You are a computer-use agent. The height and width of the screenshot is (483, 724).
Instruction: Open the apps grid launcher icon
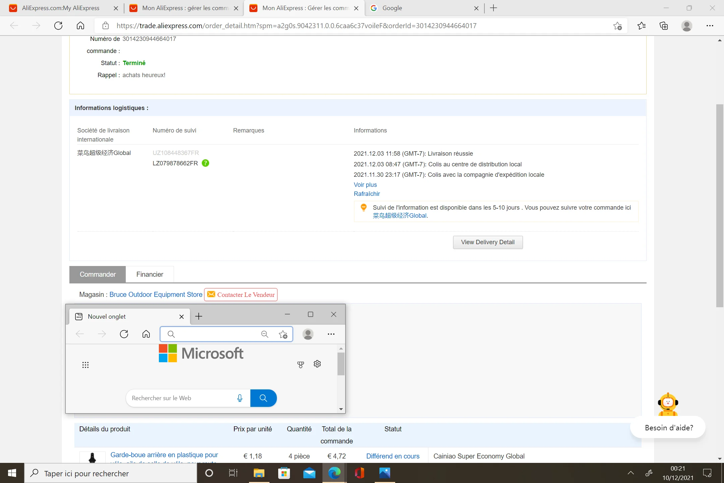click(x=85, y=365)
